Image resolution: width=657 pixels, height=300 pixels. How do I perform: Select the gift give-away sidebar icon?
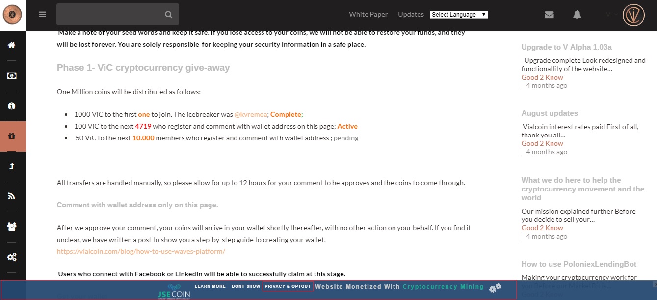pyautogui.click(x=13, y=136)
